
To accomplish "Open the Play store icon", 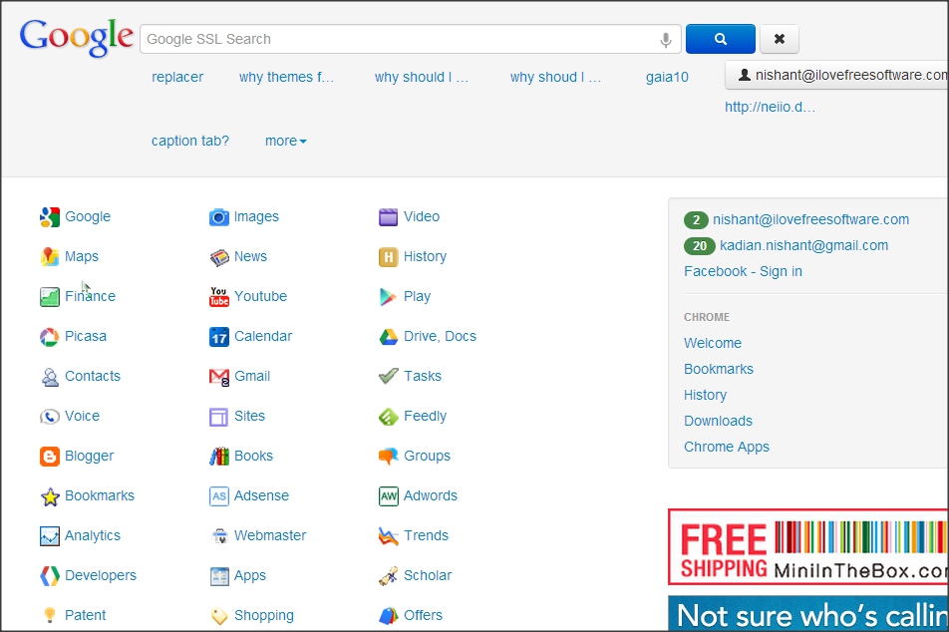I will [389, 297].
